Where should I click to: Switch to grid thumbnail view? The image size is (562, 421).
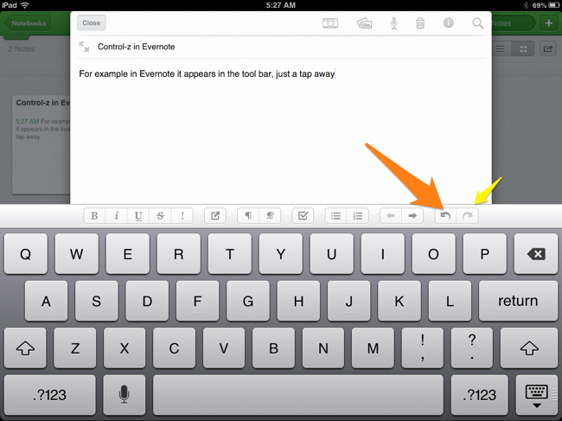tap(523, 48)
